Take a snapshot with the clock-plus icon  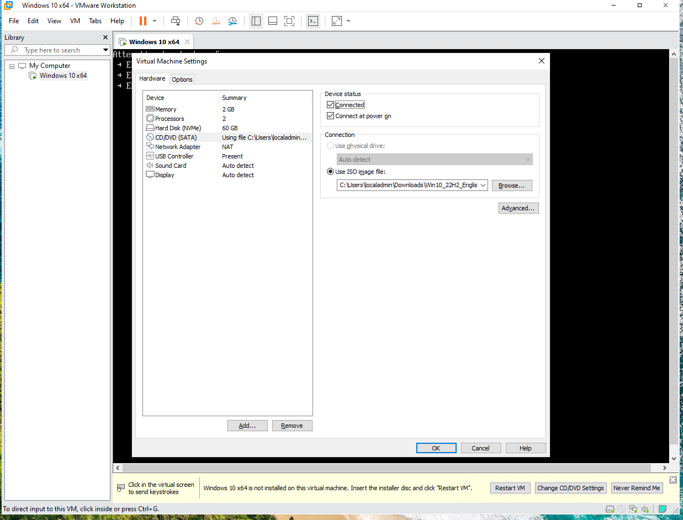point(199,21)
